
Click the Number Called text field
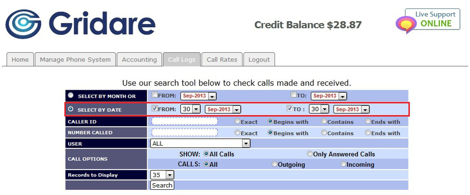coord(184,133)
